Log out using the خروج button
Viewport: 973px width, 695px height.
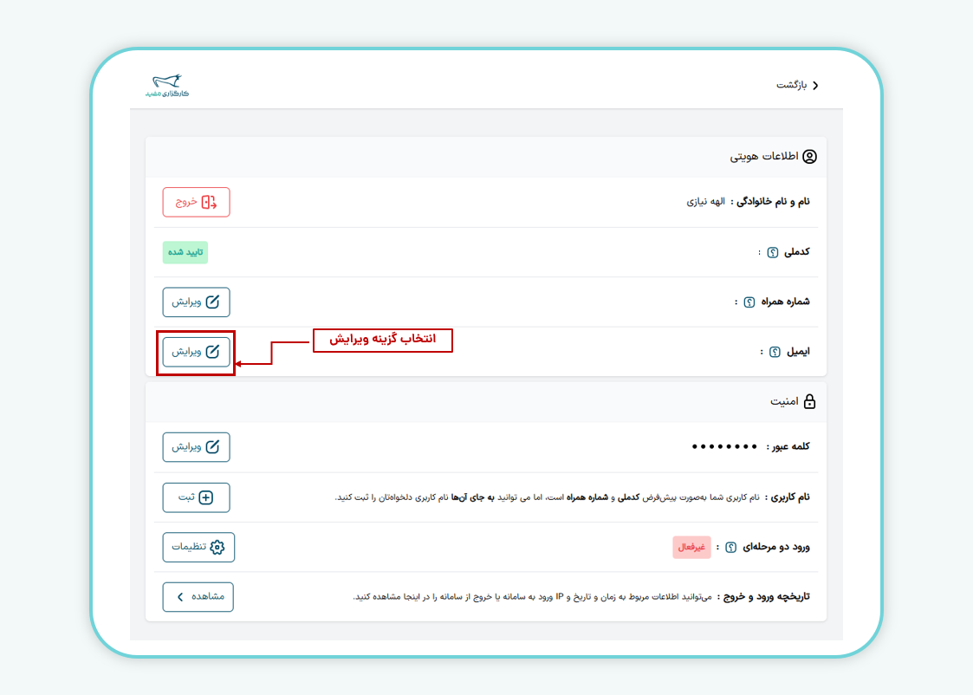pyautogui.click(x=196, y=201)
